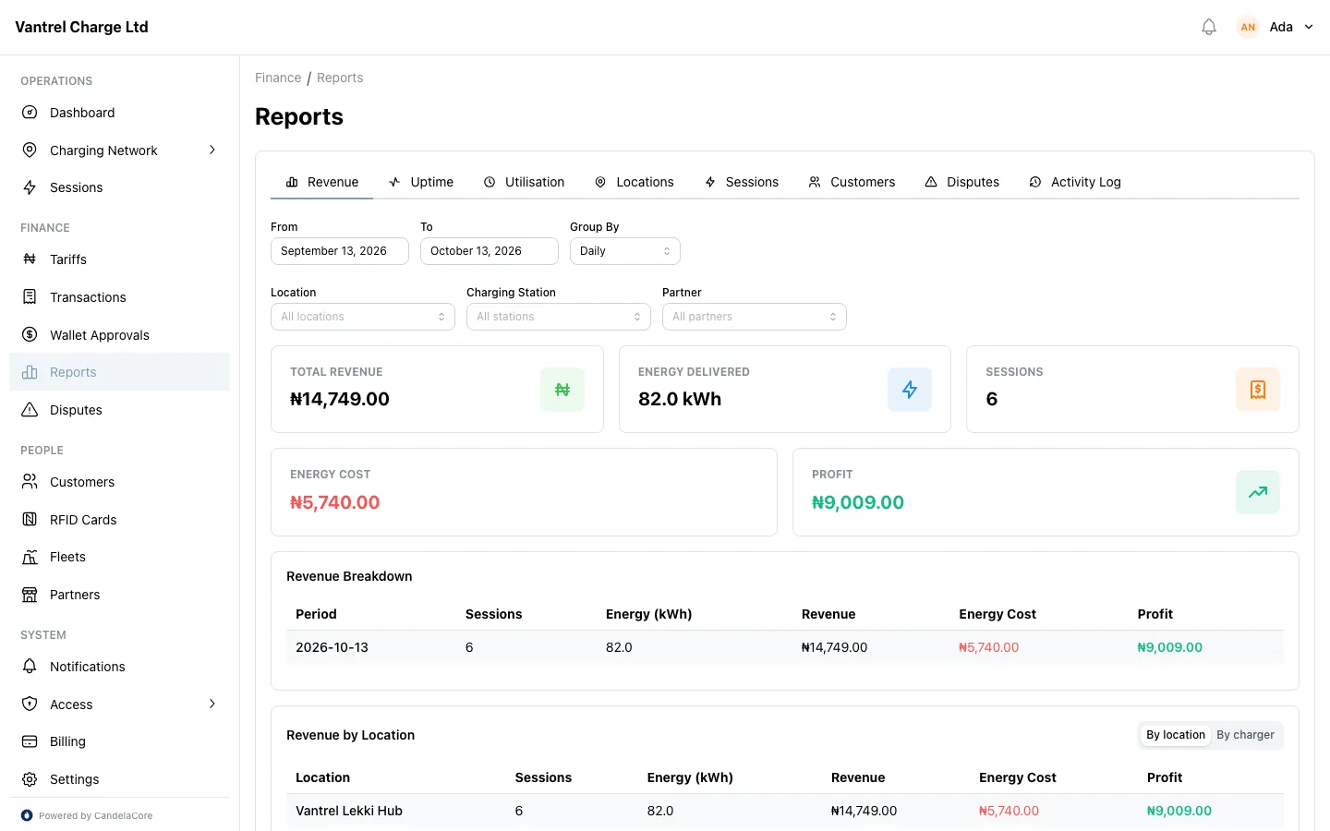Open the Sessions report tab
Viewport: 1330px width, 831px height.
click(742, 182)
